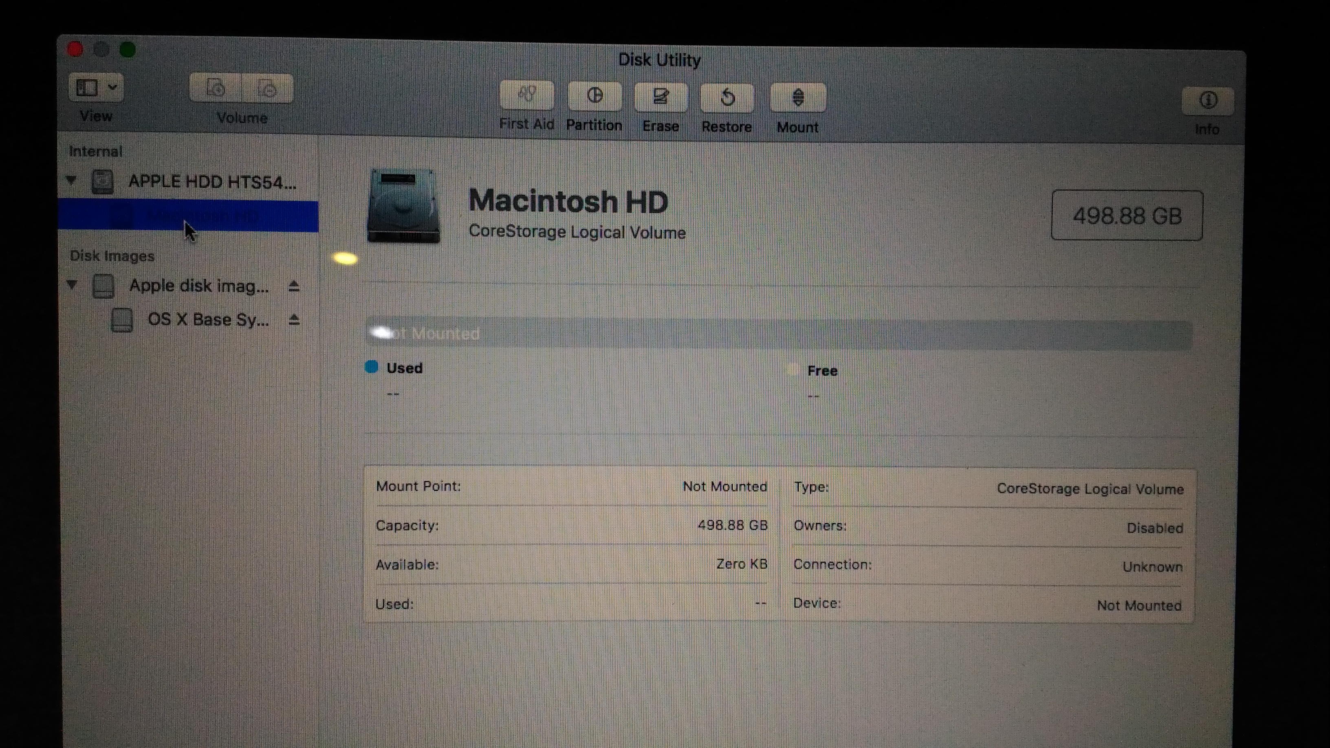Click the Volume toolbar label

(242, 118)
